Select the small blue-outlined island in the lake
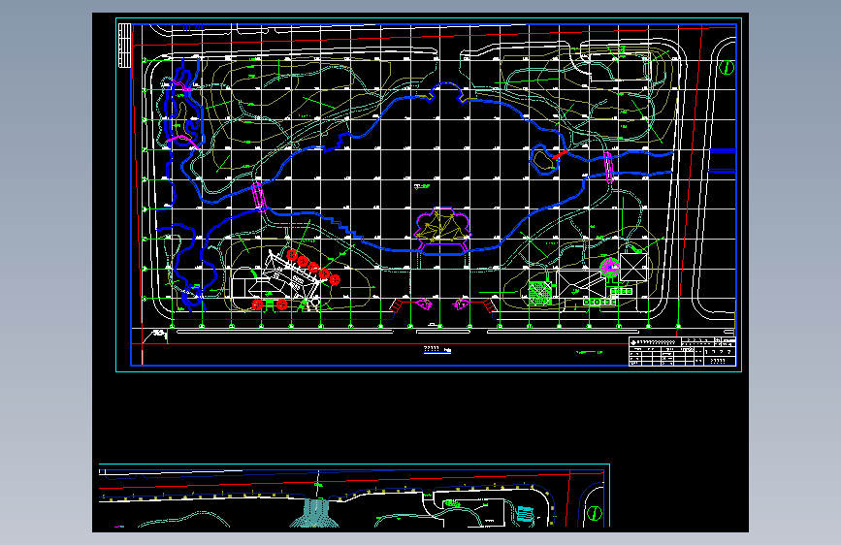The width and height of the screenshot is (841, 545). coord(543,159)
